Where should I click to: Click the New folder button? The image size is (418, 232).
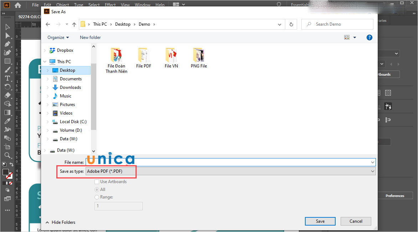tap(90, 37)
